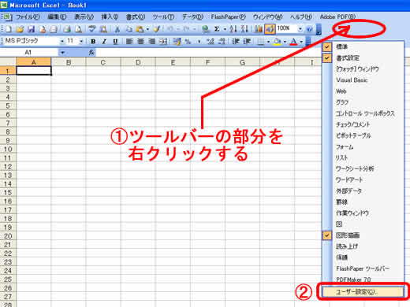
Task: Click the Save floppy disk icon
Action: pos(32,29)
